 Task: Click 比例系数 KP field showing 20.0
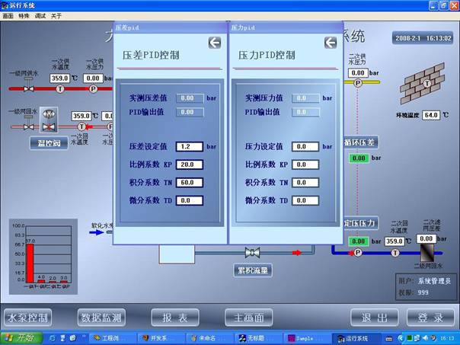(188, 164)
